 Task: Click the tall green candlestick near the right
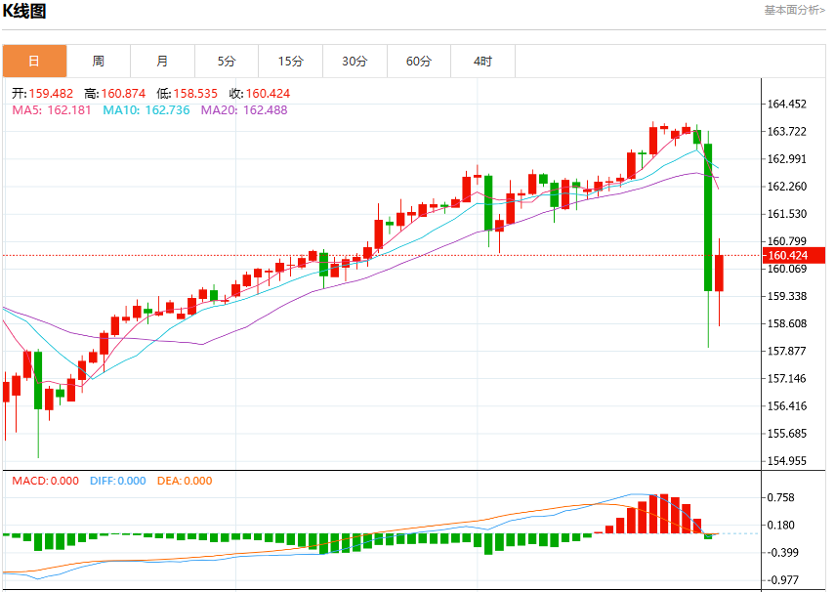[708, 218]
